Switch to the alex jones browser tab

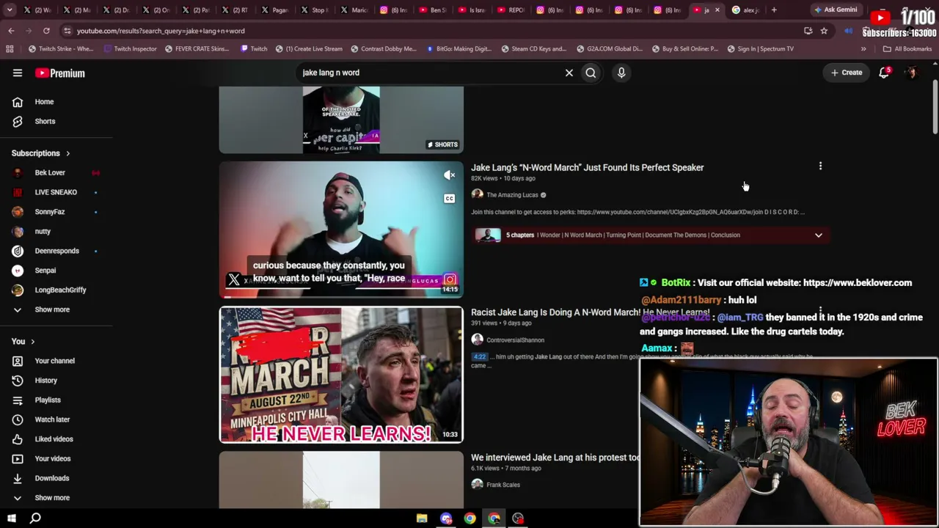coord(745,10)
